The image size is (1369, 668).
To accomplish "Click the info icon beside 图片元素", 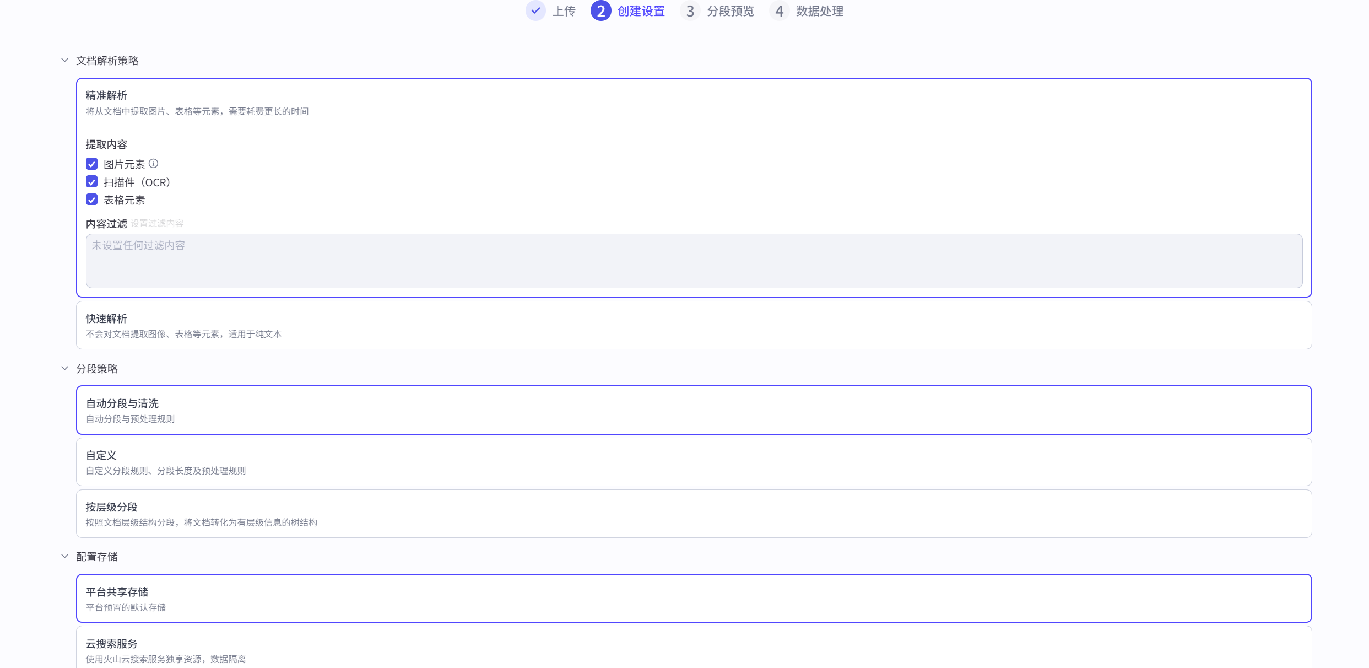I will click(x=154, y=164).
